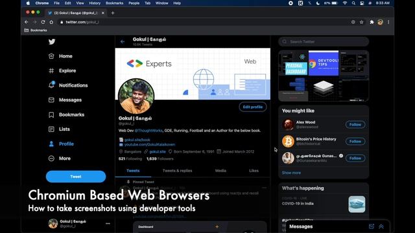
Task: Close the Gokul Twitter tab
Action: pos(103,13)
